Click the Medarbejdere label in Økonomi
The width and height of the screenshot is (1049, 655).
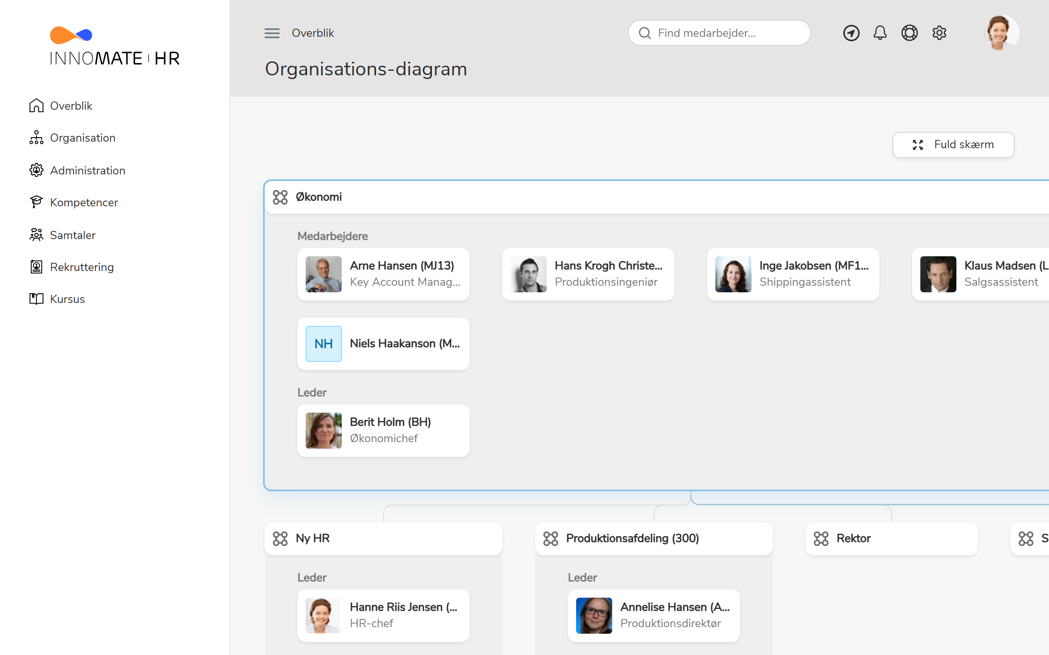tap(332, 236)
